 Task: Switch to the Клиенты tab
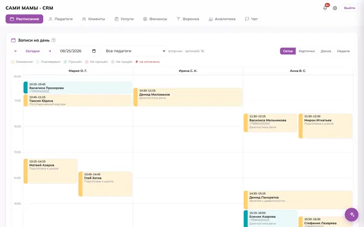pos(93,19)
